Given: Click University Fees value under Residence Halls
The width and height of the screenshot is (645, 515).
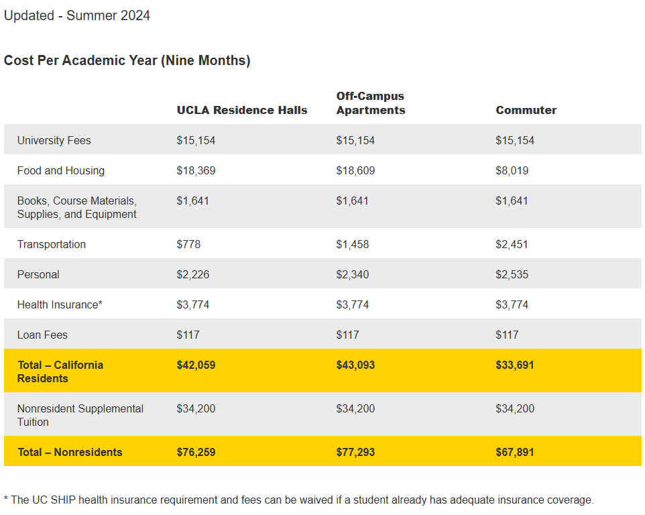Looking at the screenshot, I should (196, 141).
